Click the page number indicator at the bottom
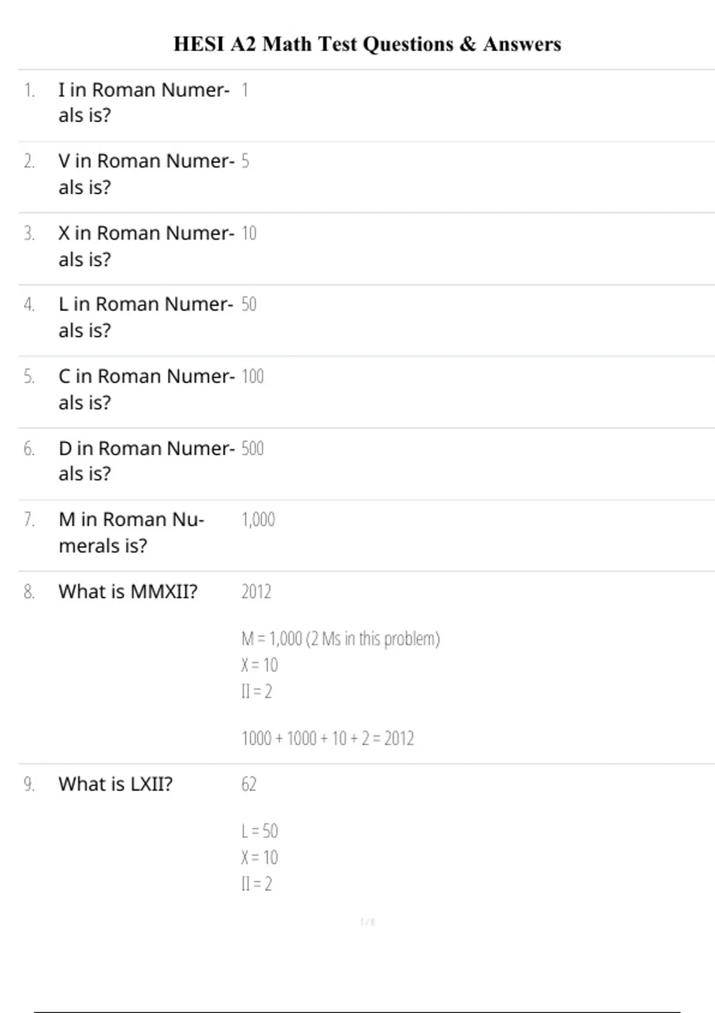Viewport: 715px width, 1013px height. pos(368,922)
